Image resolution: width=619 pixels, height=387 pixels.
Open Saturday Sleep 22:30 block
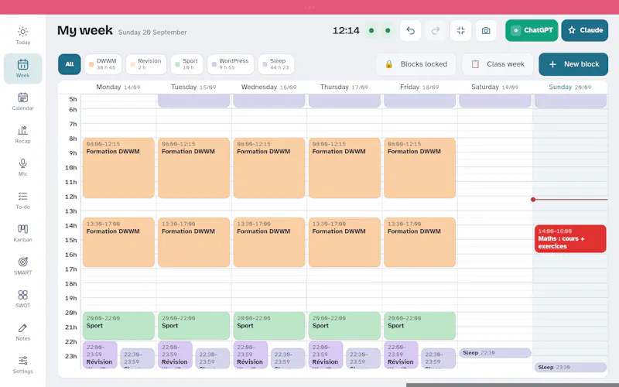point(495,353)
